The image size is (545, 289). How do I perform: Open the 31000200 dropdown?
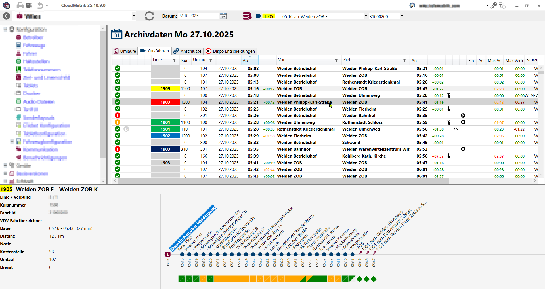pyautogui.click(x=402, y=16)
